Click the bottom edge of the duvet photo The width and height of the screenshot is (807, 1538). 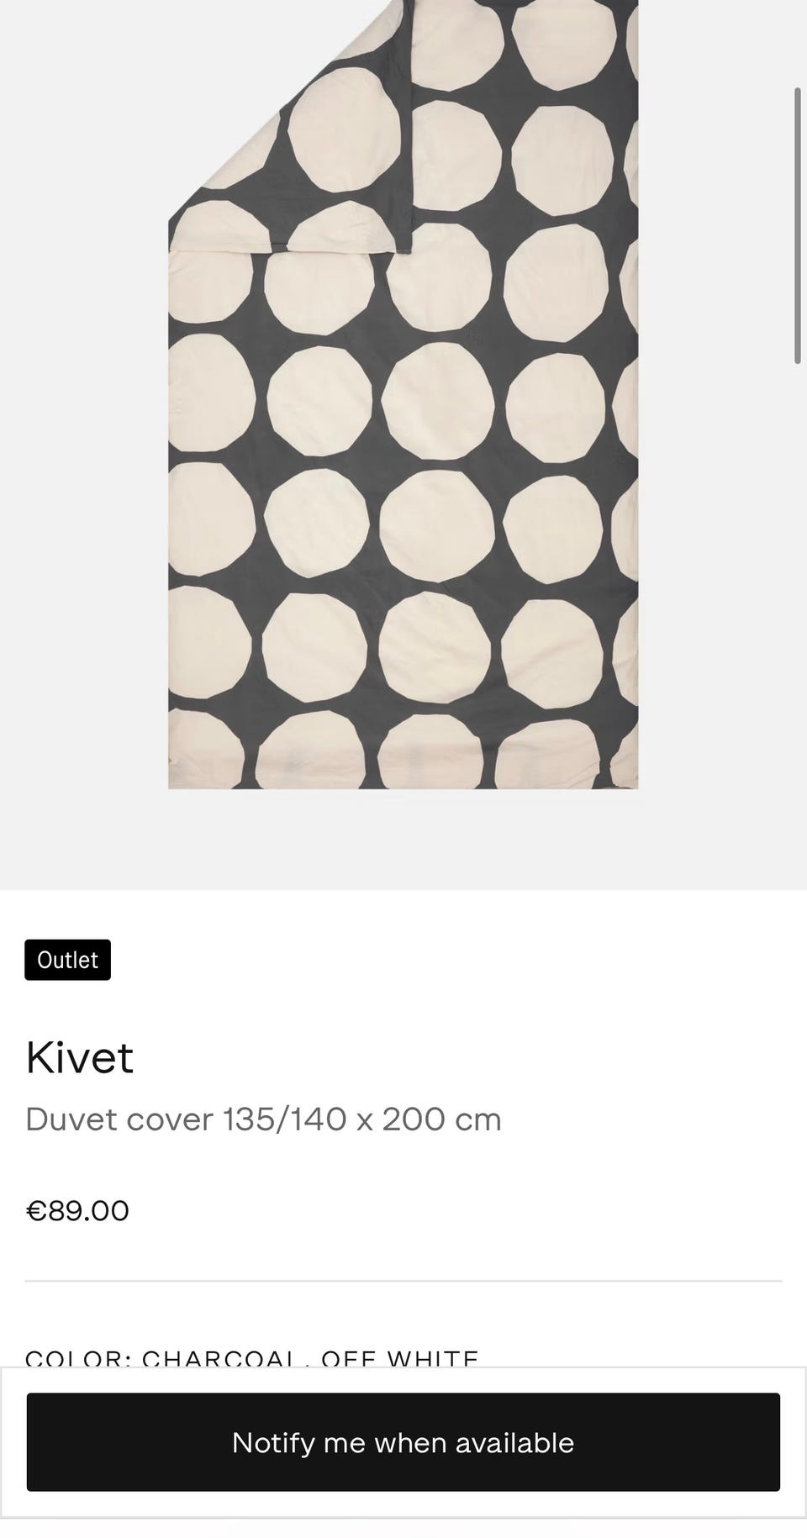(403, 787)
